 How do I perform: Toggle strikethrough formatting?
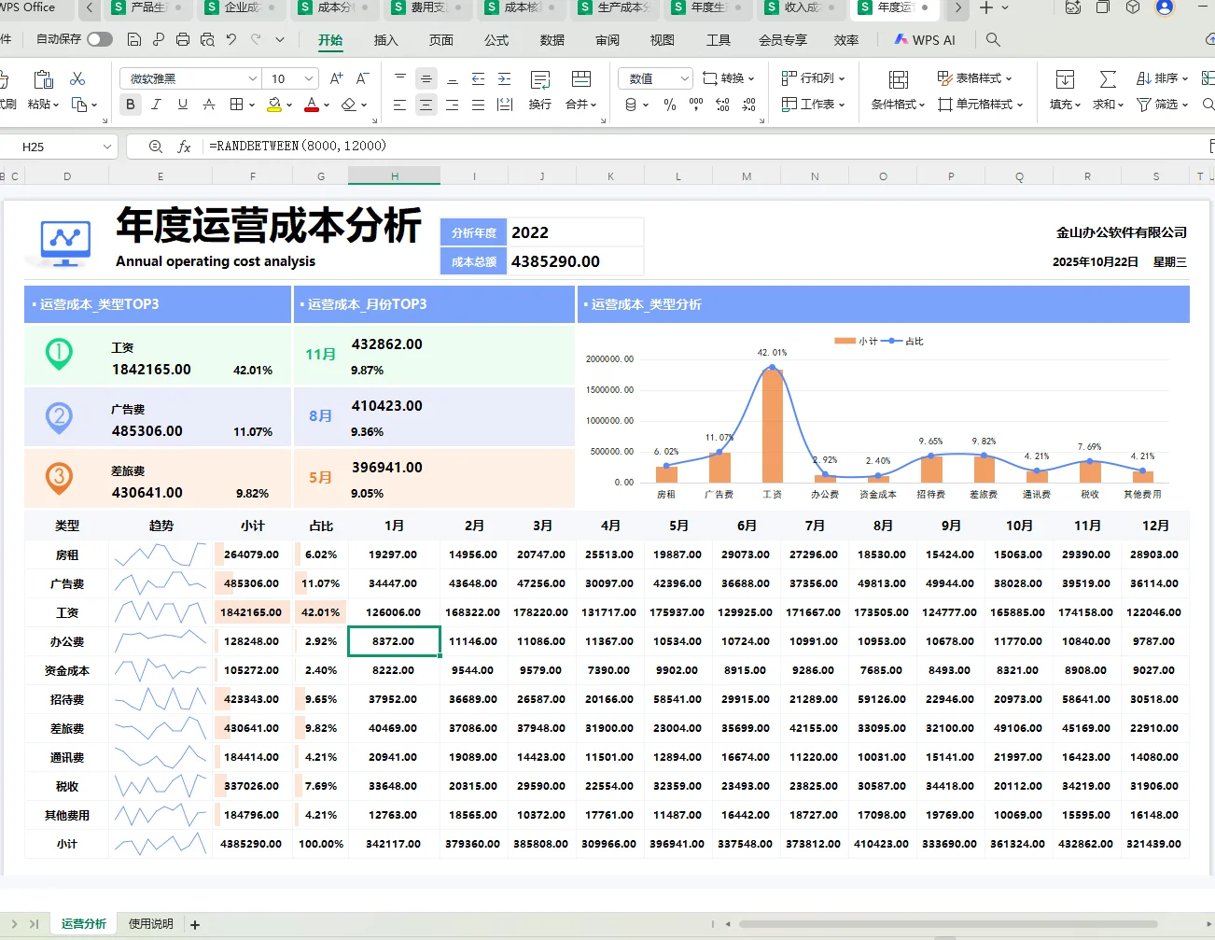click(208, 105)
